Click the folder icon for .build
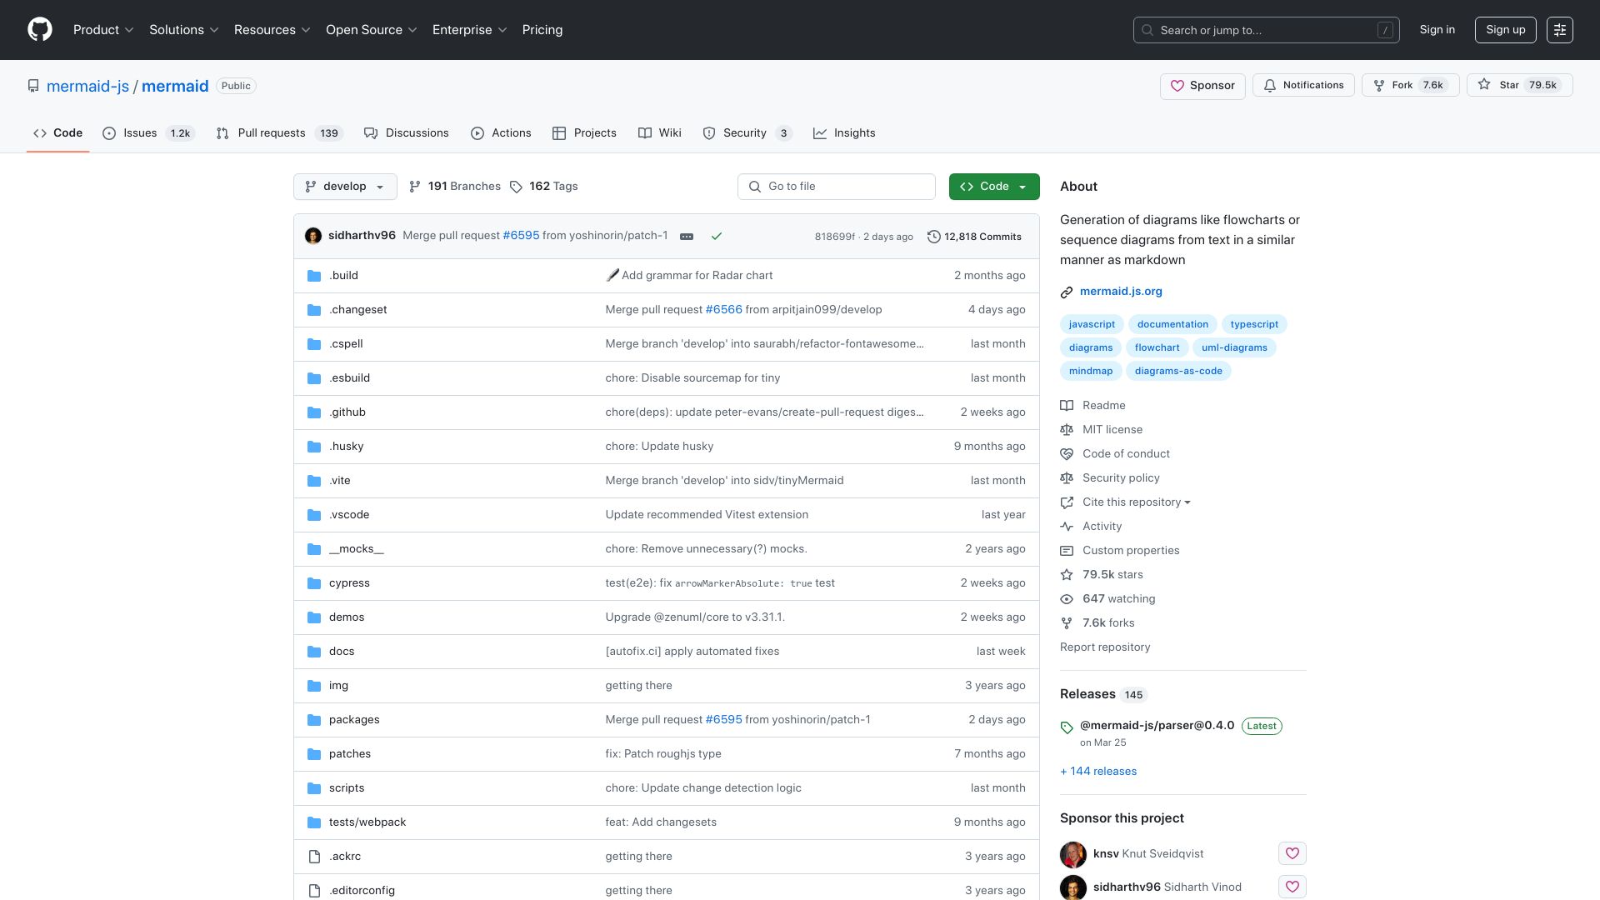This screenshot has width=1600, height=900. pyautogui.click(x=314, y=276)
